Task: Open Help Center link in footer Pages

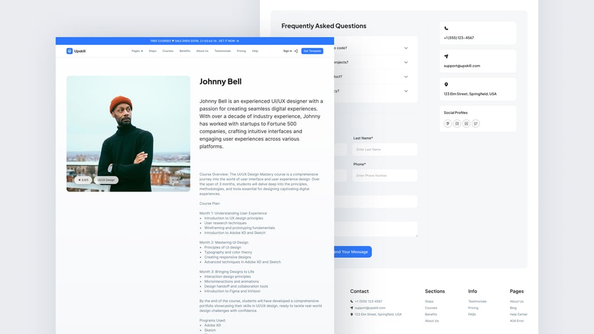Action: click(518, 314)
